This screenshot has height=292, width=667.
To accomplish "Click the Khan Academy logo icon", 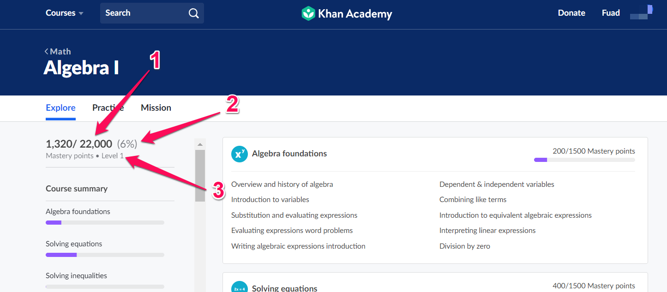I will [x=308, y=13].
